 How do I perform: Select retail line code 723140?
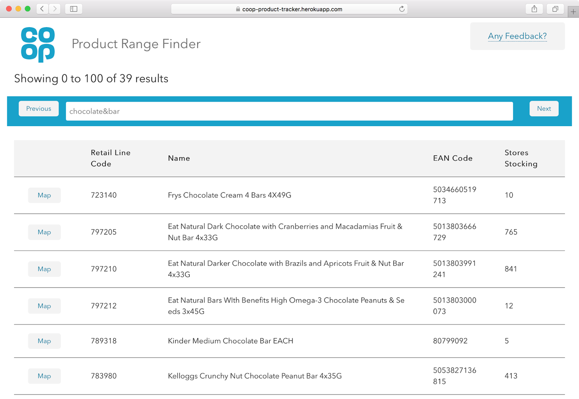(104, 195)
